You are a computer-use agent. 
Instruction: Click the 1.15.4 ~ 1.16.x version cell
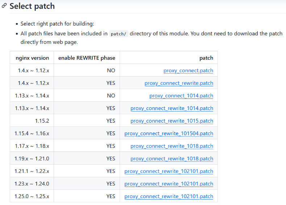32,134
